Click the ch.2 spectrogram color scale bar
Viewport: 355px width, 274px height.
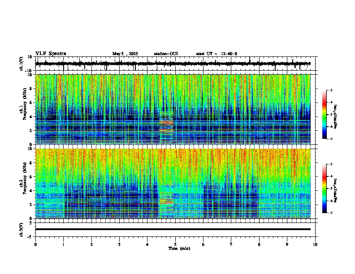click(325, 188)
